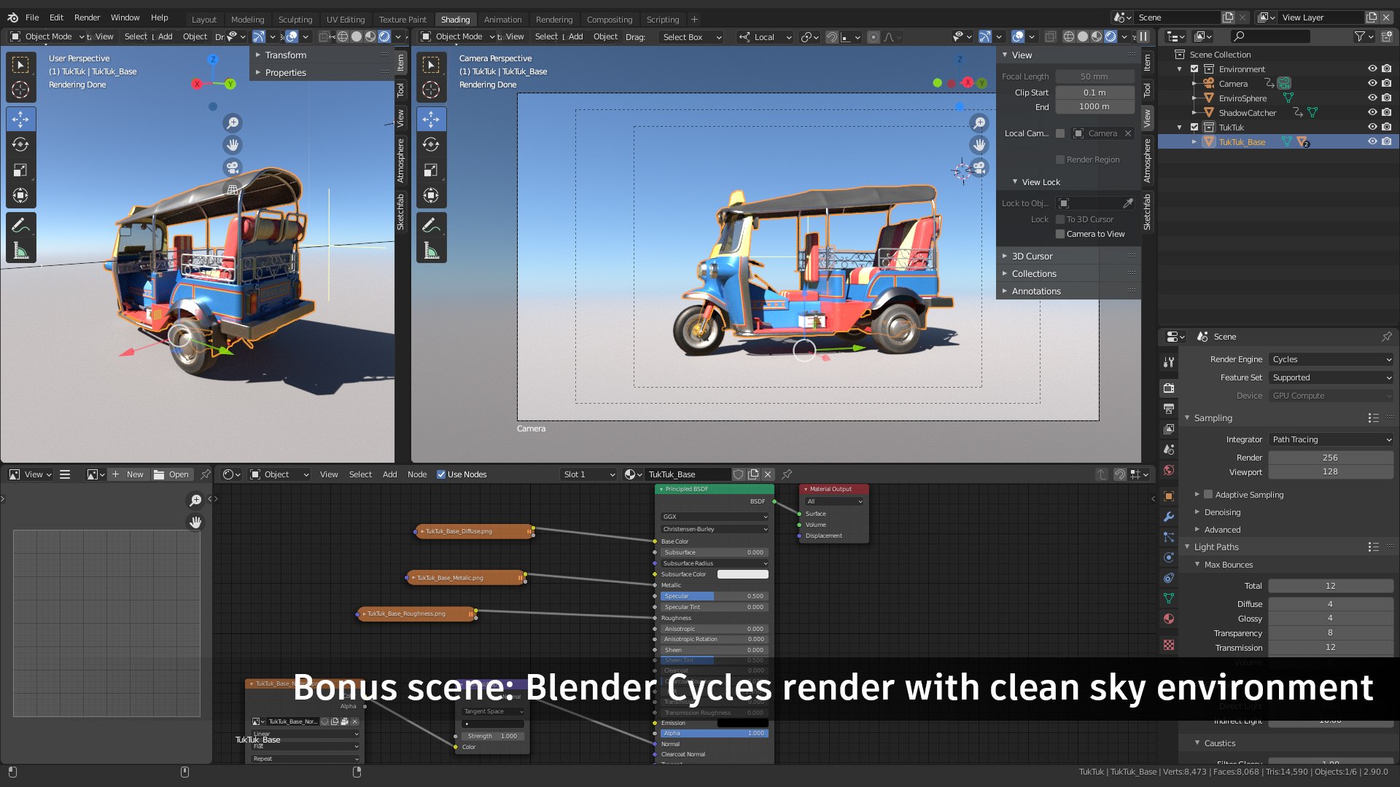Select the Annotate tool in User Perspective viewport

click(20, 225)
